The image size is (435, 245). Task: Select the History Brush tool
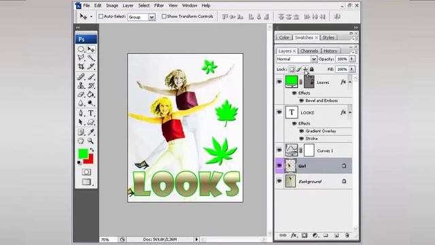coord(90,86)
